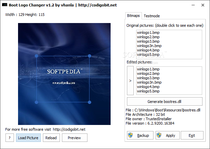Viewport: 210px width, 149px height.
Task: Select winlogo2.bmp in Edited pictures list
Action: 148,73
